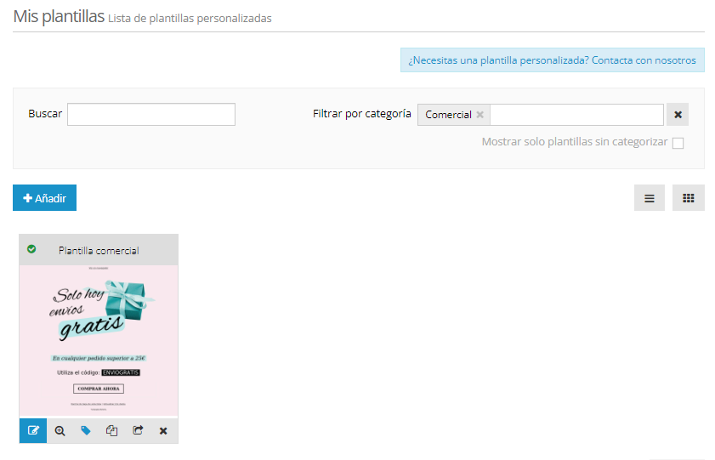Viewport: 715px width, 460px height.
Task: Edit the Plantilla comercial template
Action: (33, 431)
